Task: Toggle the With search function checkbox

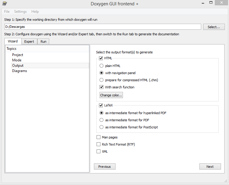Action: coord(102,87)
